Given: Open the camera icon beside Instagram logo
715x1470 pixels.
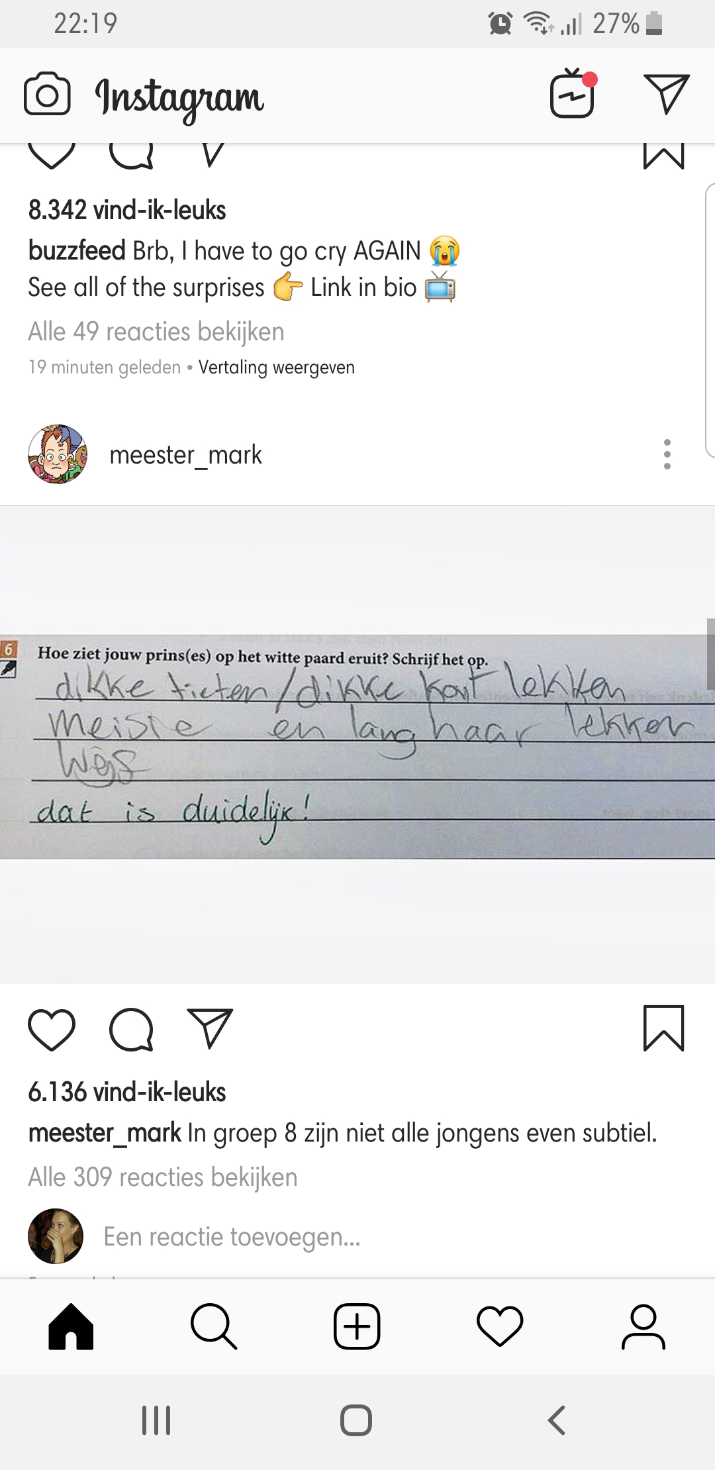Looking at the screenshot, I should coord(47,94).
